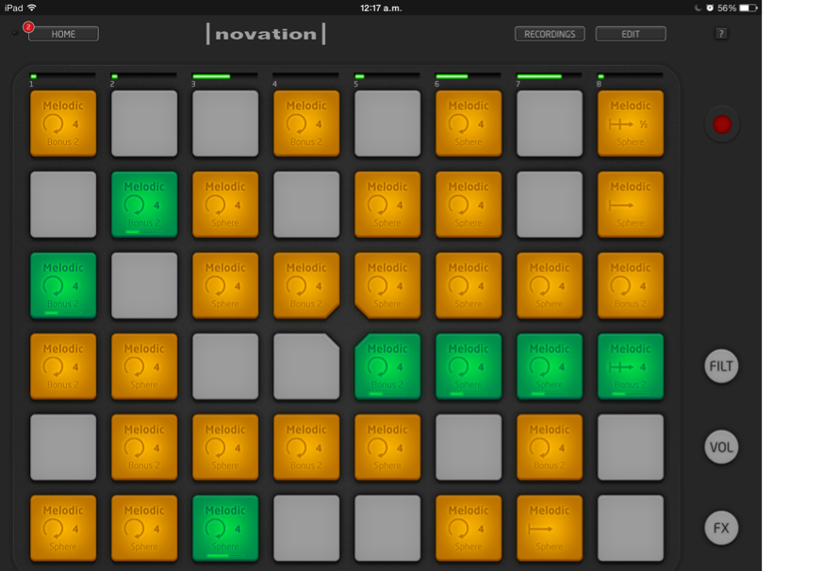Tap the novation logo
This screenshot has width=823, height=571.
click(266, 34)
